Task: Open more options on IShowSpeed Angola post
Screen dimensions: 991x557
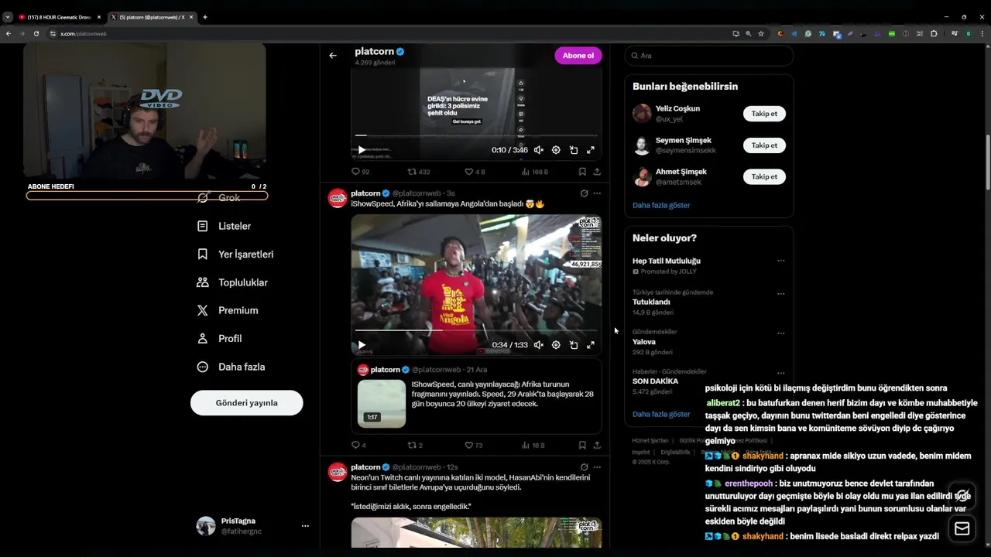Action: pyautogui.click(x=597, y=193)
